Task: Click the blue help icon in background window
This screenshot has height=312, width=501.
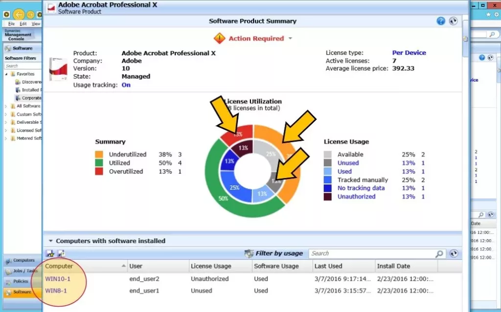Action: point(482,58)
